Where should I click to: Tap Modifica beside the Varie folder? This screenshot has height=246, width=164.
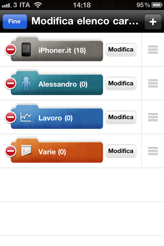[121, 151]
